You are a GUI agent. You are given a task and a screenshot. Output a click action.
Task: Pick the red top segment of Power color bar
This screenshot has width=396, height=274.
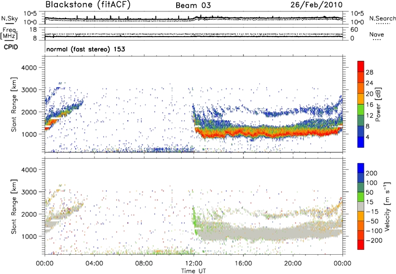(361, 66)
